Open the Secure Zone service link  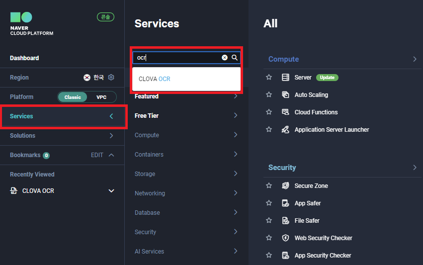pos(311,186)
